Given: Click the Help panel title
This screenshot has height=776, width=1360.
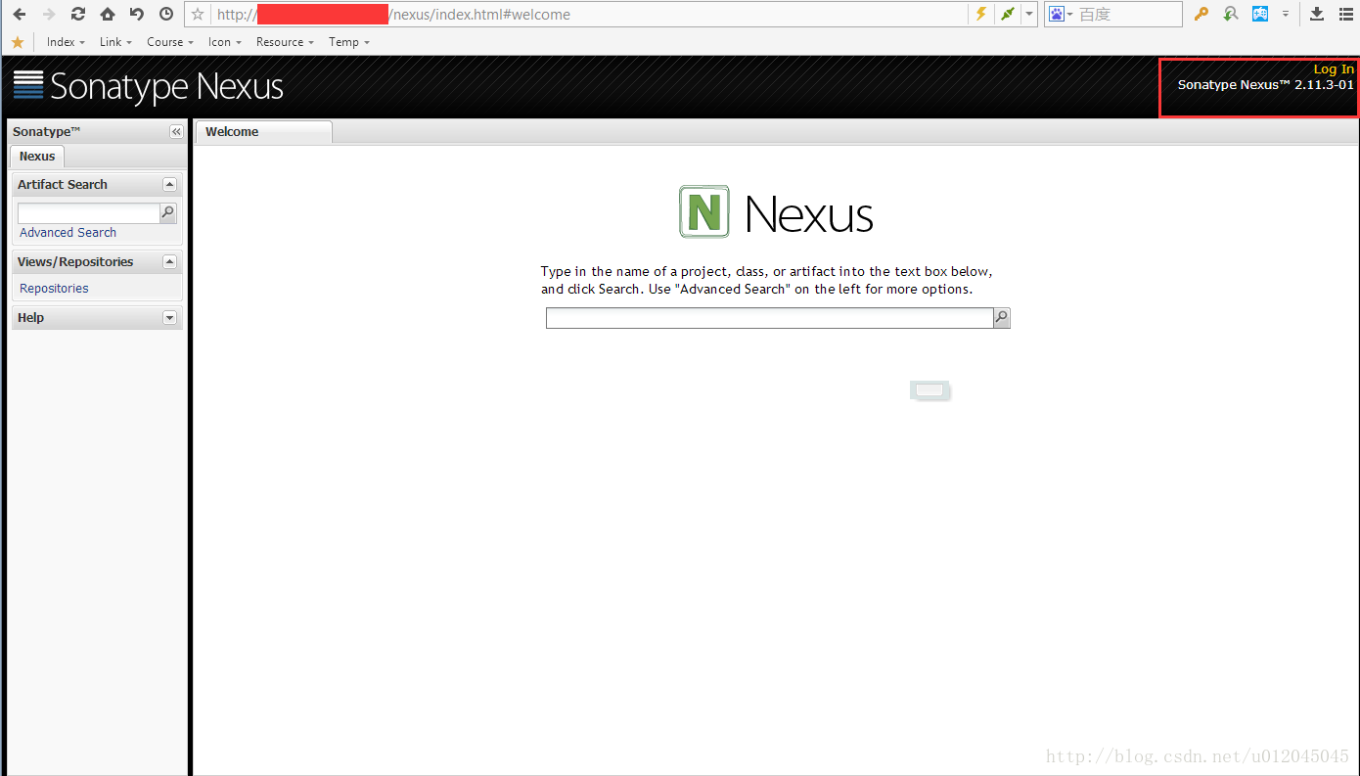Looking at the screenshot, I should (30, 317).
